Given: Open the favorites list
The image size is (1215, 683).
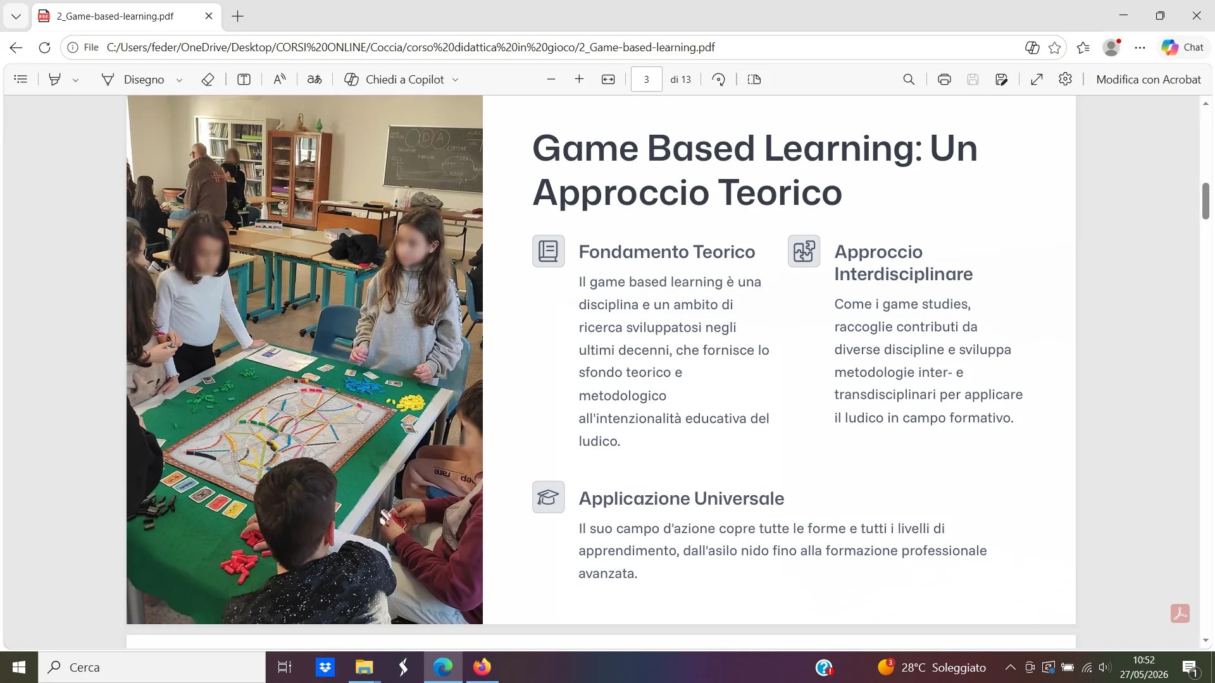Looking at the screenshot, I should (1083, 47).
